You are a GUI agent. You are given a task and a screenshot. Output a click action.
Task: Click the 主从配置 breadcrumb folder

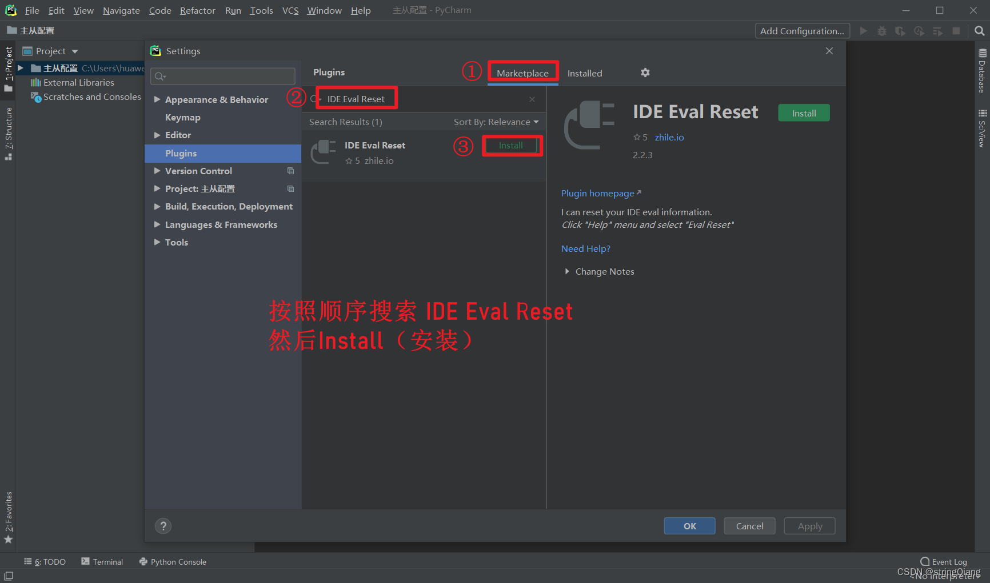31,31
